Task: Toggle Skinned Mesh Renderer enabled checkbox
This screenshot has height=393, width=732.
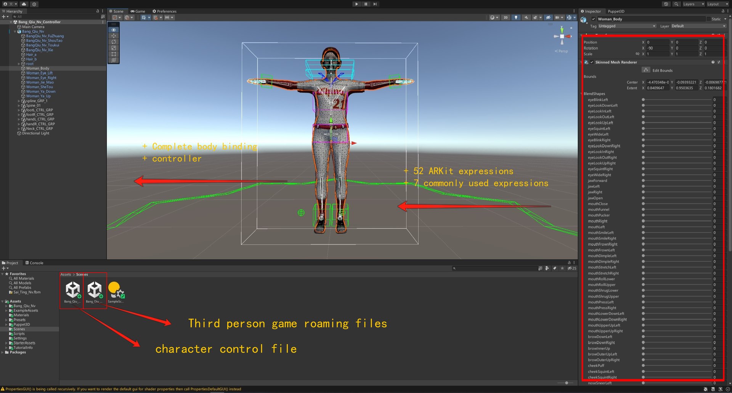Action: (x=592, y=62)
